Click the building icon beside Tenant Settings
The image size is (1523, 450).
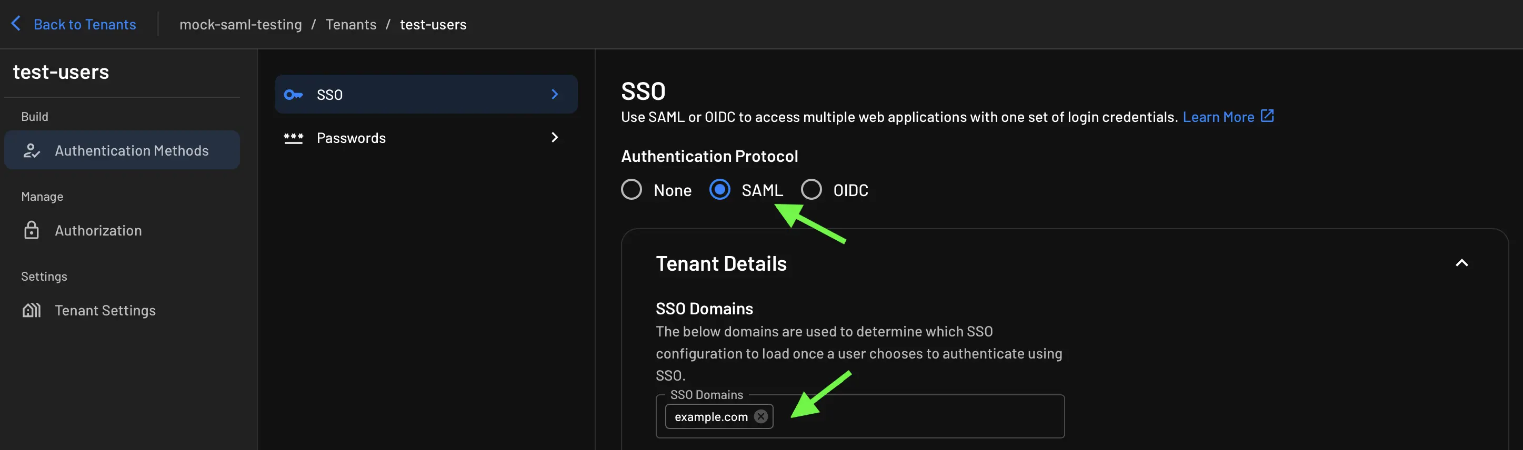coord(32,310)
